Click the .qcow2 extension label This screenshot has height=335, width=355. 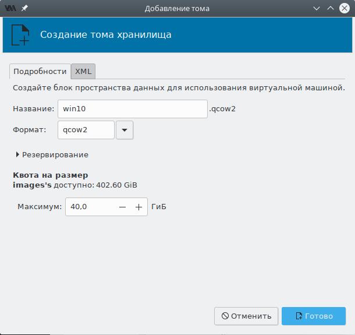click(x=222, y=109)
